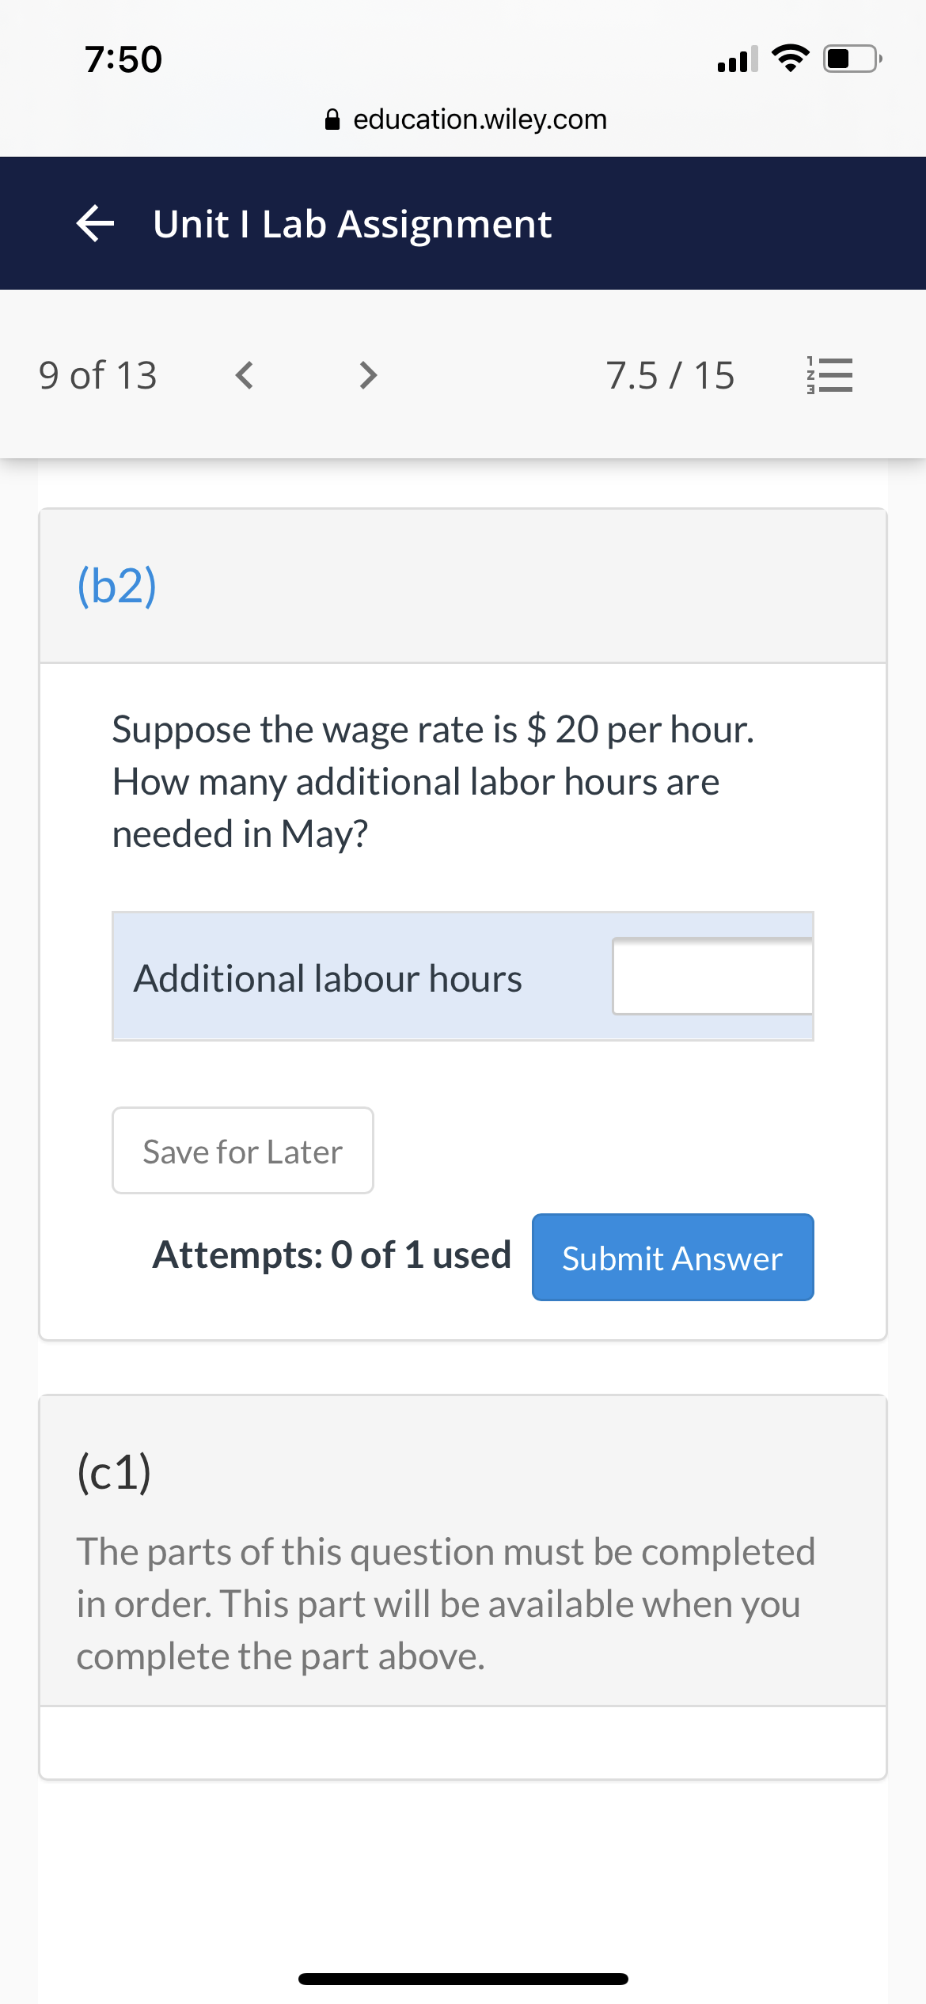The height and width of the screenshot is (2004, 926).
Task: Tap the 7.5 / 15 score display
Action: point(670,375)
